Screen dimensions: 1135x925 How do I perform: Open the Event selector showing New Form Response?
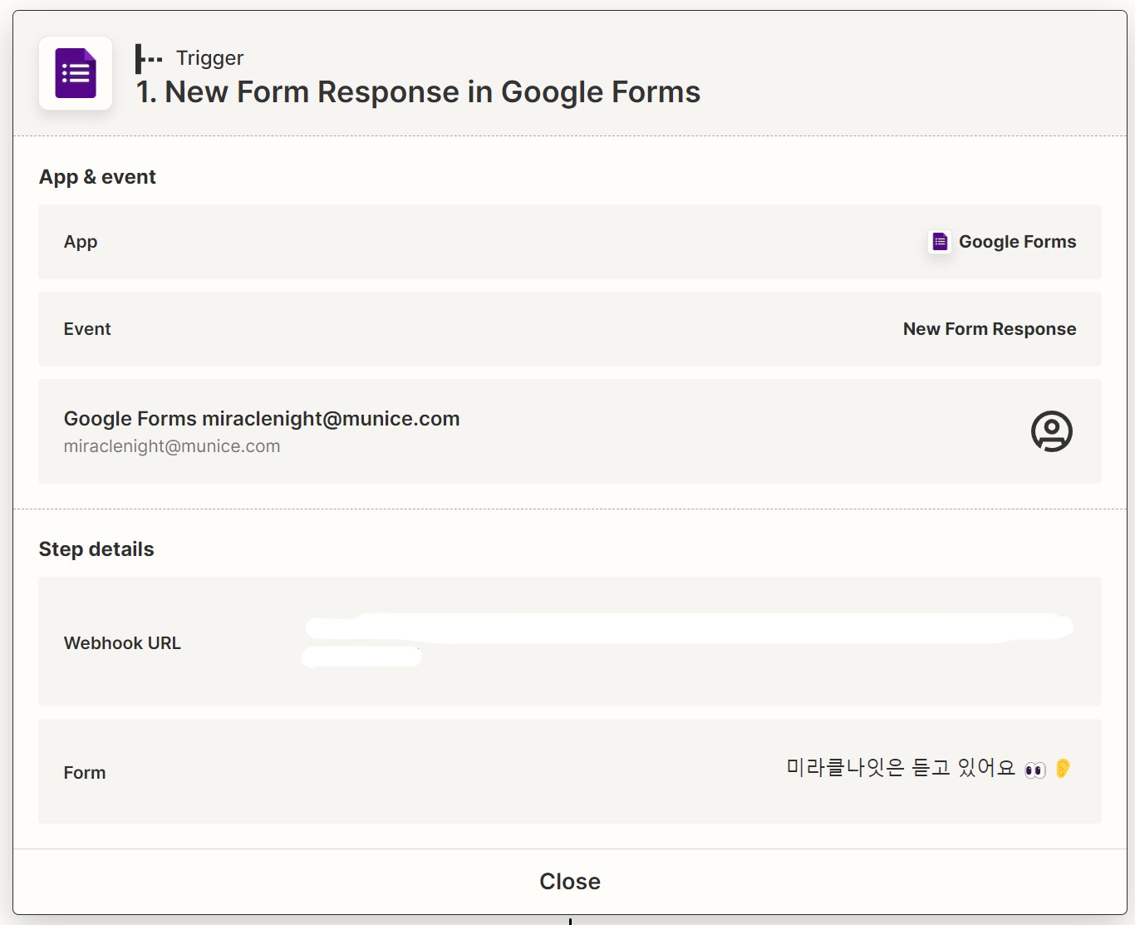(569, 329)
